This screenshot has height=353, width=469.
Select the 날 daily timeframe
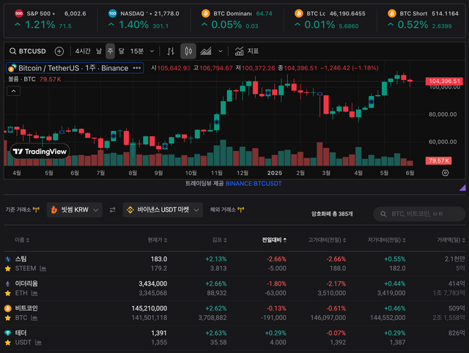99,51
